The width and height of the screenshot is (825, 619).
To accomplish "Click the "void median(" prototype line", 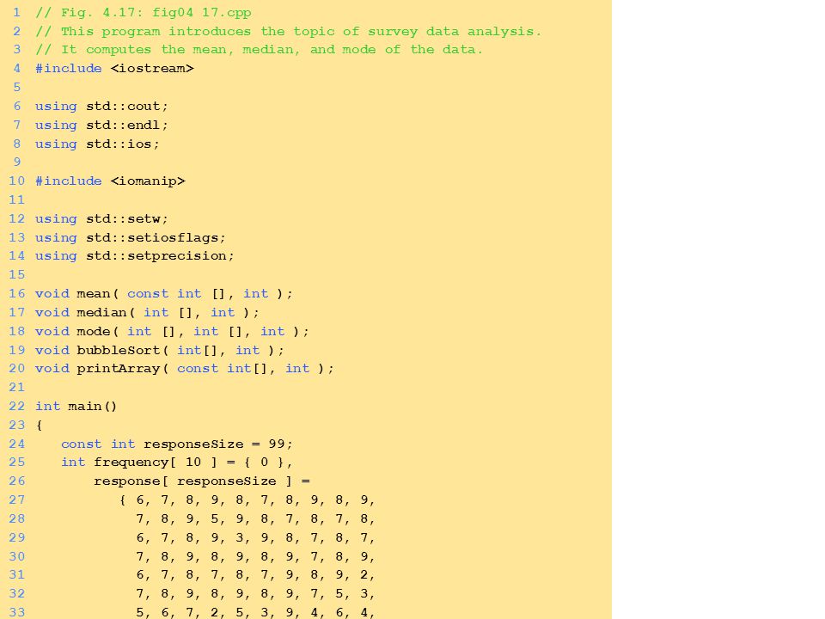I will 147,313.
